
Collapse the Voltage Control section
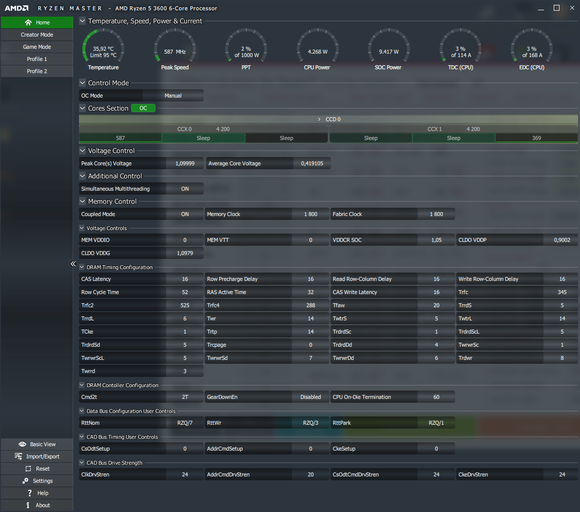82,151
